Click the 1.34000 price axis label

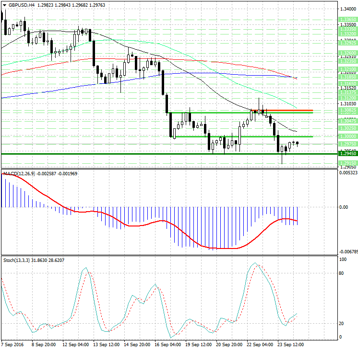click(x=347, y=9)
